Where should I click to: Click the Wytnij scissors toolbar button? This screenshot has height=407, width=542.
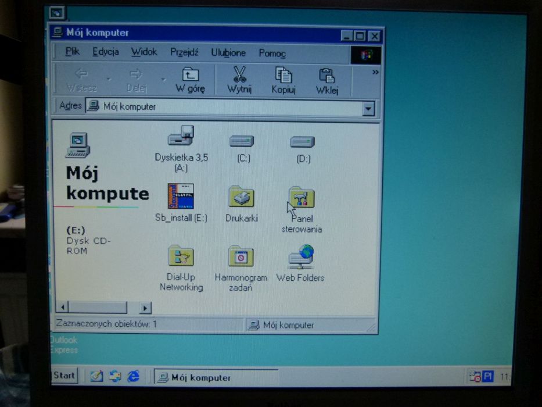pos(239,80)
